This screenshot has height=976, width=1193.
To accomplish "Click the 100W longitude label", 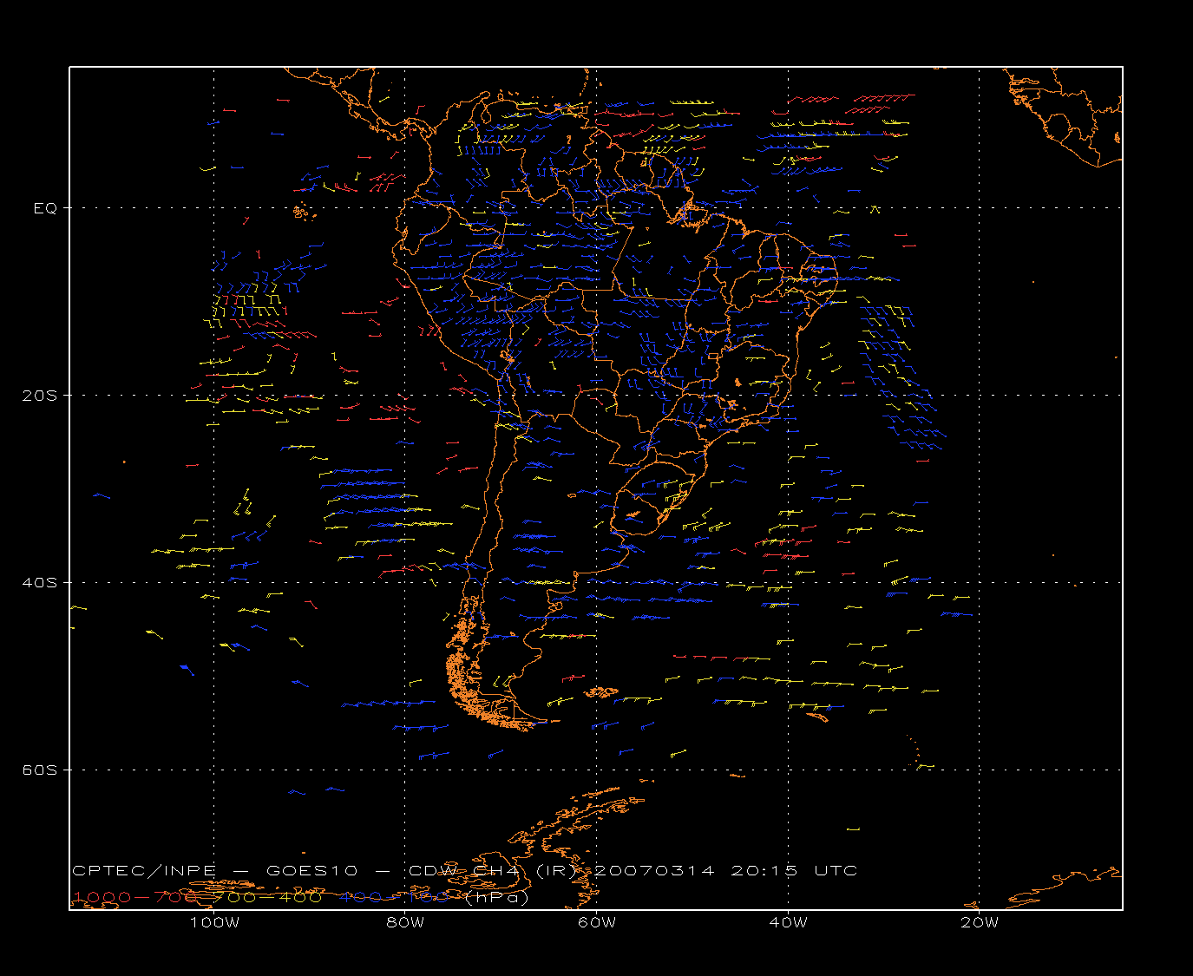I will [214, 923].
